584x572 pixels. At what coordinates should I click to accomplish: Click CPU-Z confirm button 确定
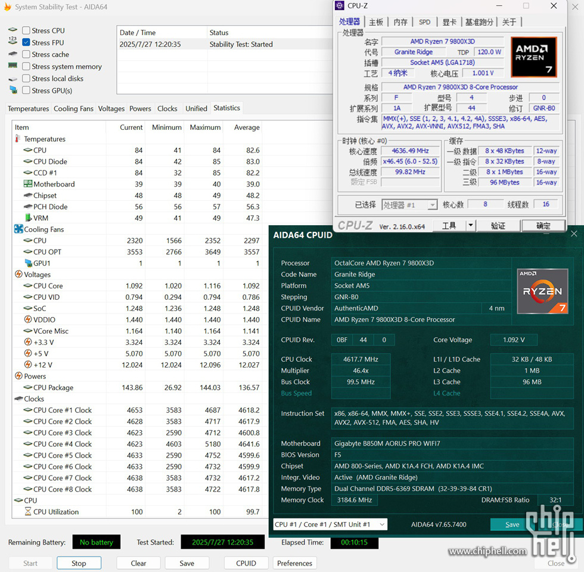click(543, 226)
